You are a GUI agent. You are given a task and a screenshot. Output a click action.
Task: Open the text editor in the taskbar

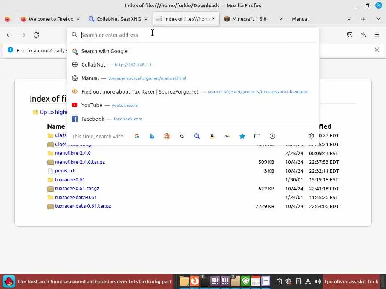[x=266, y=281]
